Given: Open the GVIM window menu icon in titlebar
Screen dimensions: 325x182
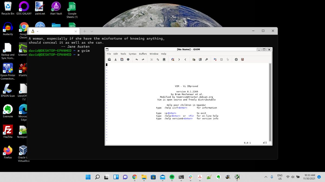Looking at the screenshot, I should [107, 50].
